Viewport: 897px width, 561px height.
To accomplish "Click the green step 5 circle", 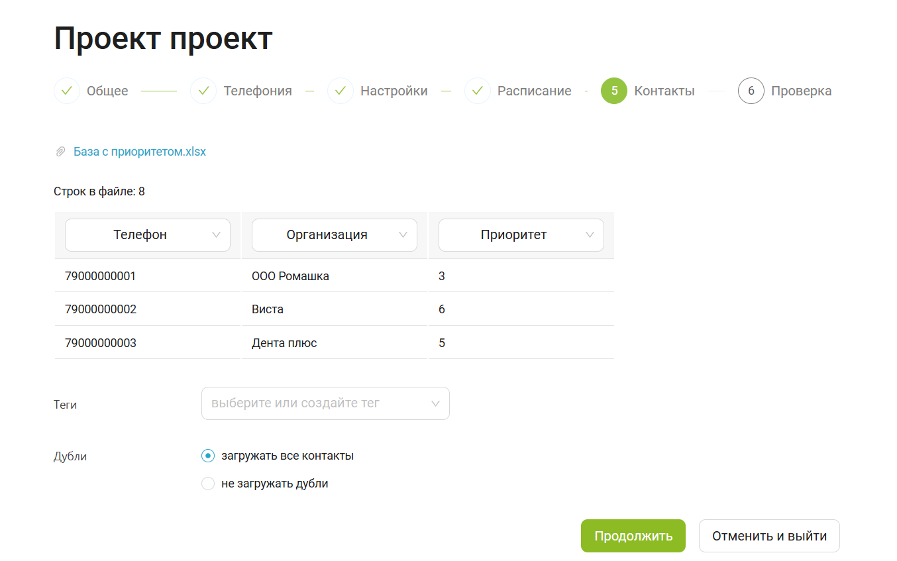I will (x=614, y=91).
